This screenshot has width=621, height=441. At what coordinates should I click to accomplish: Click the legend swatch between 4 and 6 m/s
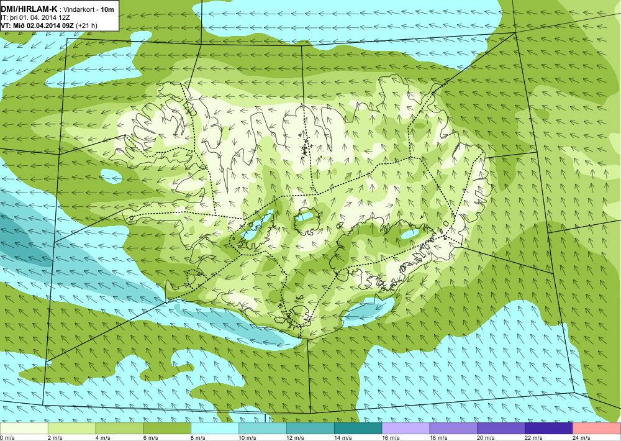point(120,429)
